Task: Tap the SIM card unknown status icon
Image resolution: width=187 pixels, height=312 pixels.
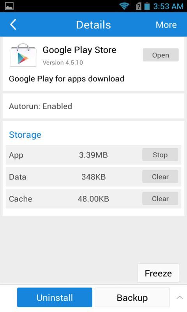Action: pyautogui.click(x=139, y=6)
